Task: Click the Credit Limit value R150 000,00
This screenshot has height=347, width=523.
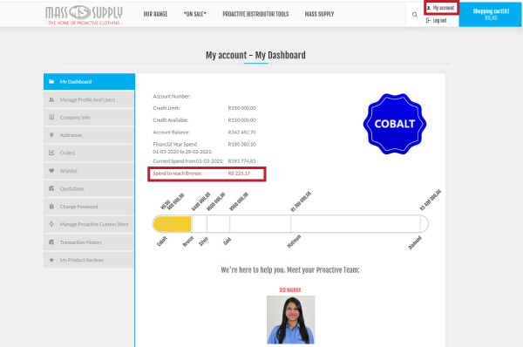Action: coord(241,108)
